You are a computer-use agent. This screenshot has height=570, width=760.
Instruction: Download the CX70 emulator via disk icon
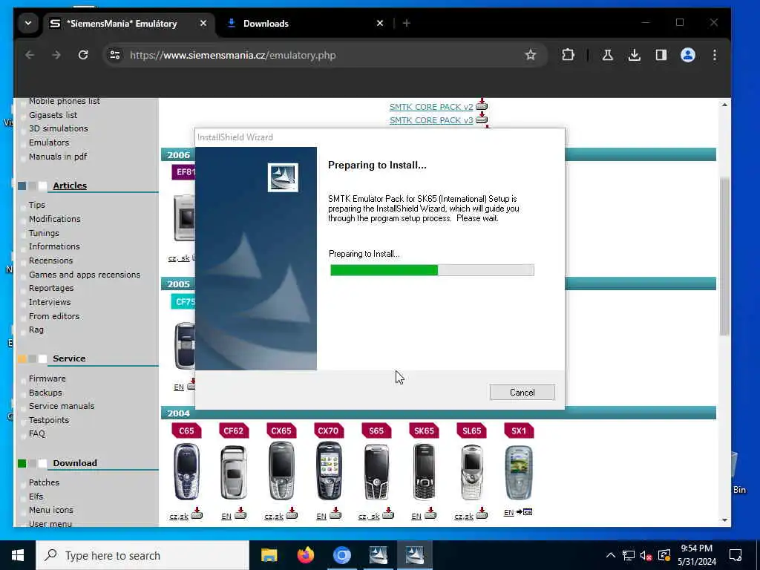(x=335, y=513)
